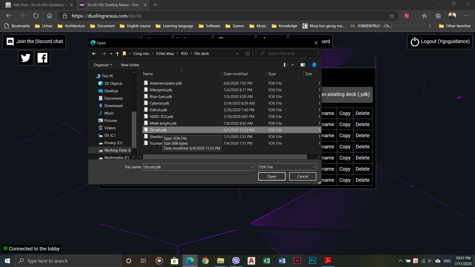Viewport: 475px width, 267px height.
Task: Click the Discord logo icon
Action: (x=10, y=41)
